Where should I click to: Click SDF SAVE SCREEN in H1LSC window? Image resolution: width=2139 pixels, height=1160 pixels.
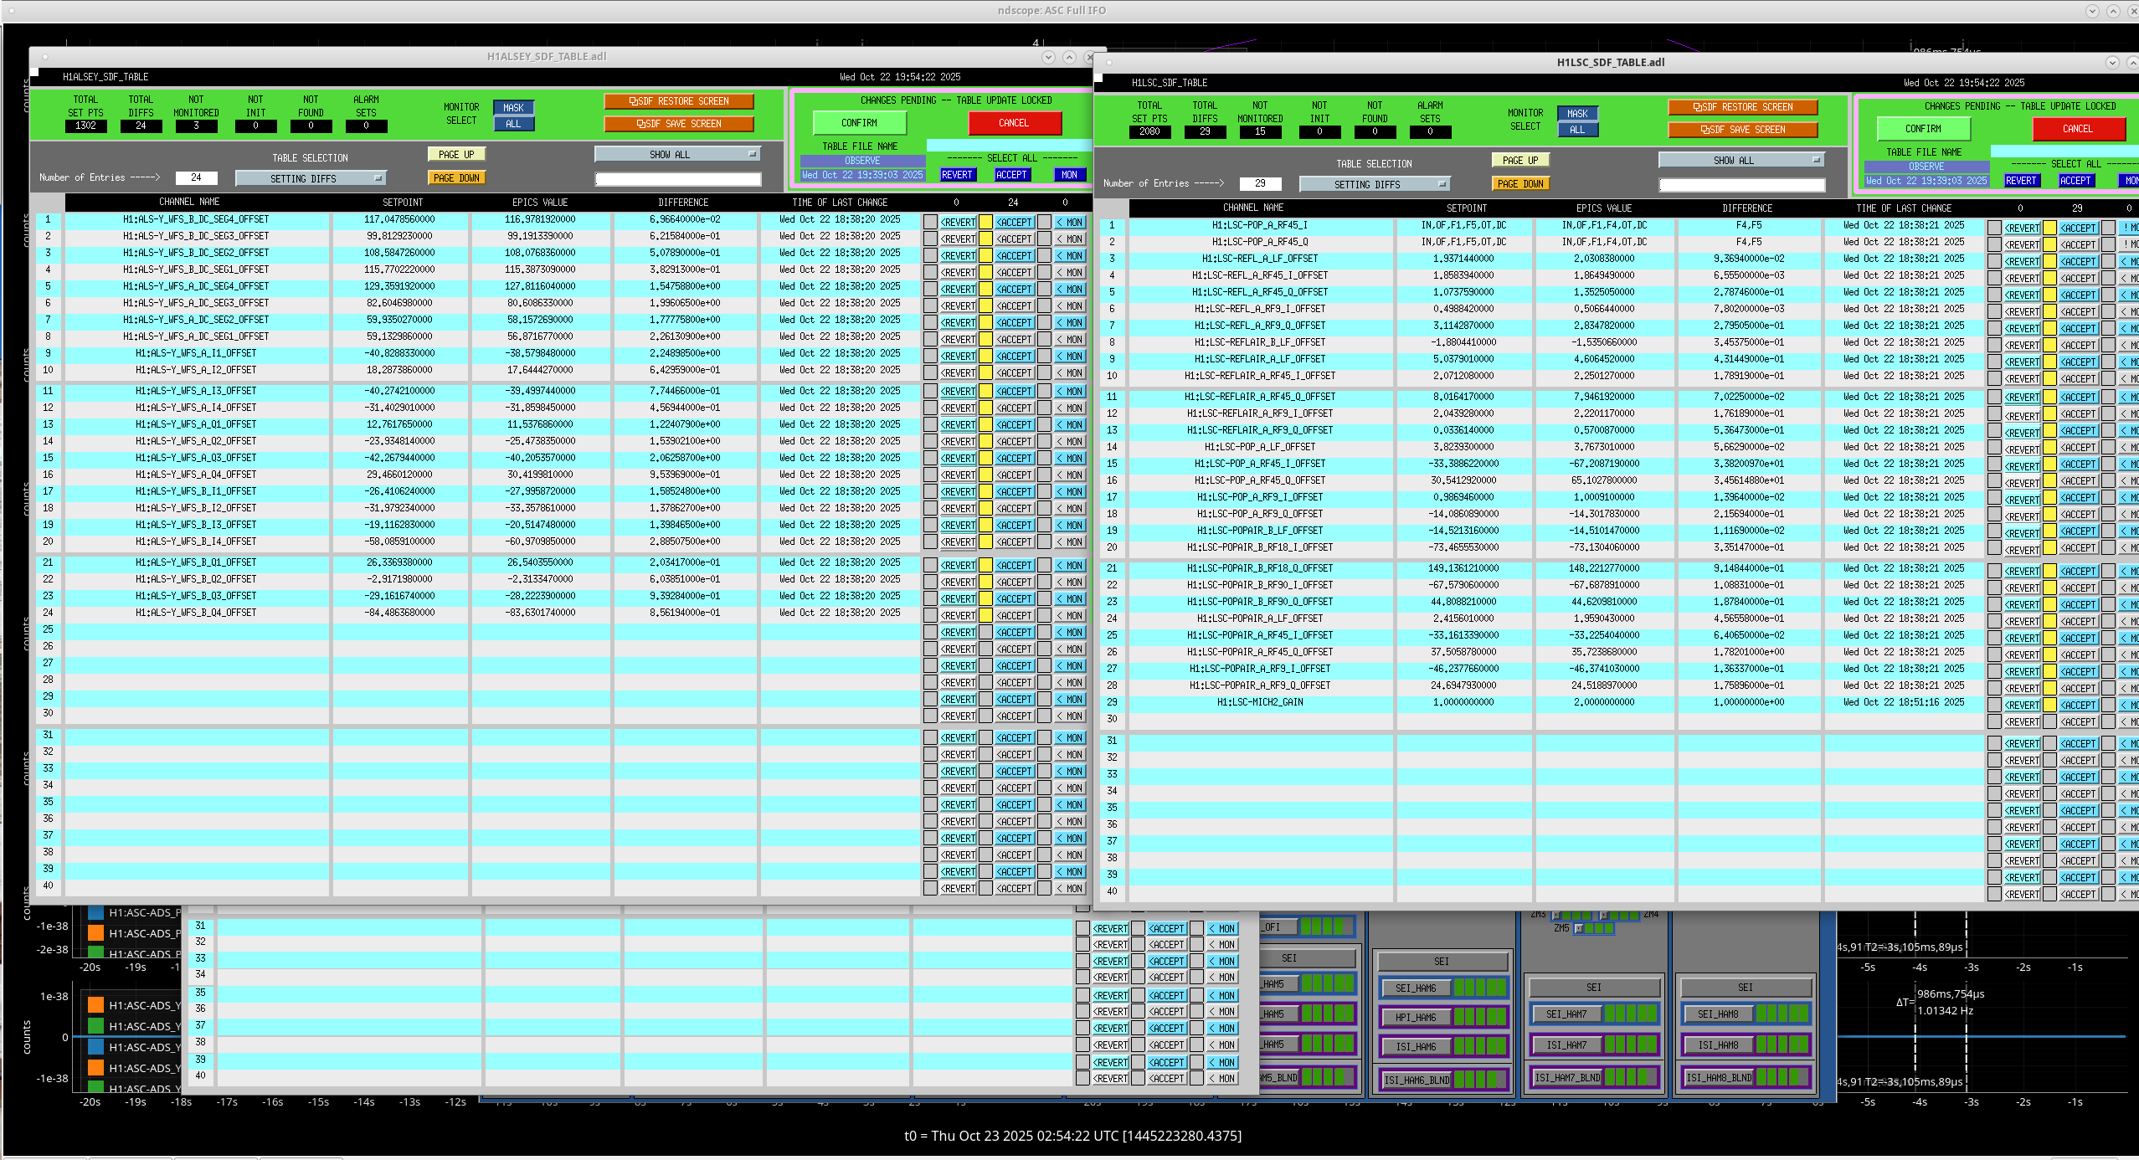coord(1742,130)
